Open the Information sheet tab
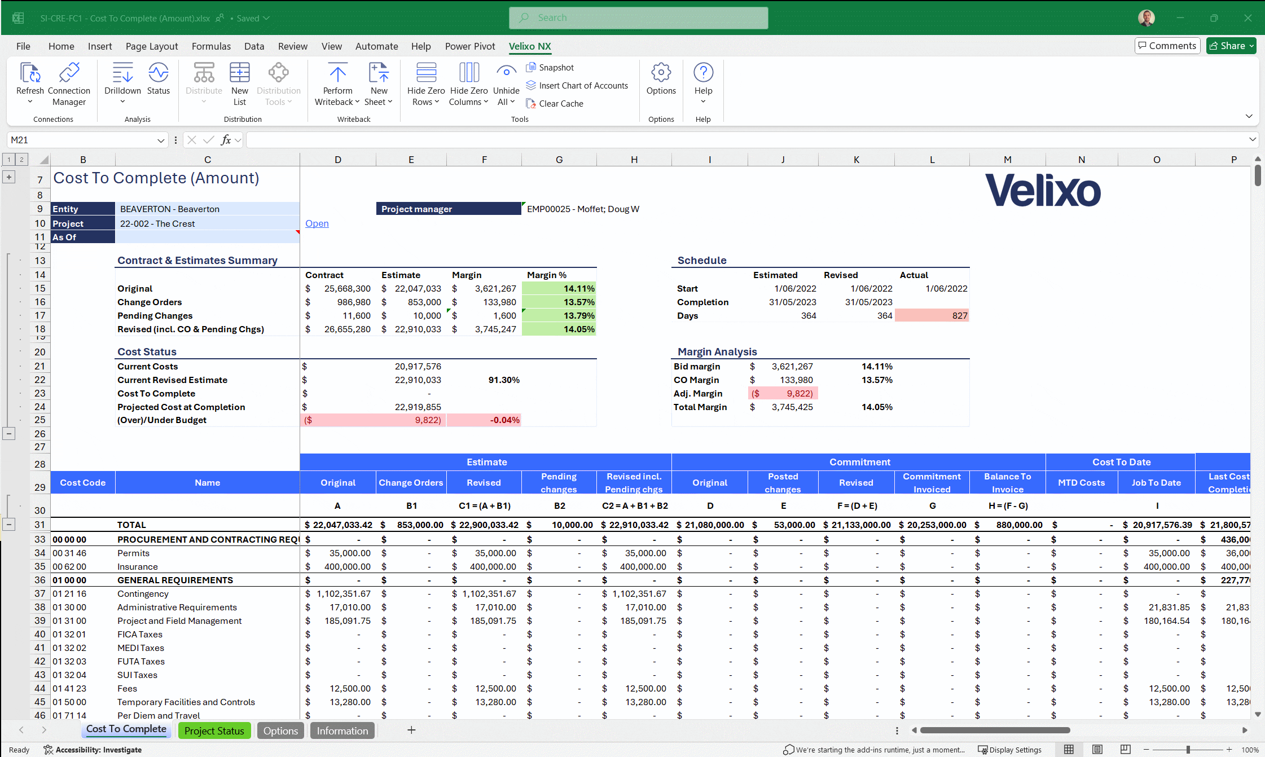This screenshot has width=1265, height=757. pyautogui.click(x=342, y=730)
